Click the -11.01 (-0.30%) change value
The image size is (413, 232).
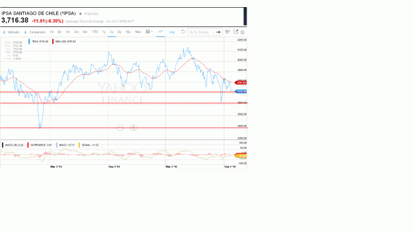click(x=47, y=21)
